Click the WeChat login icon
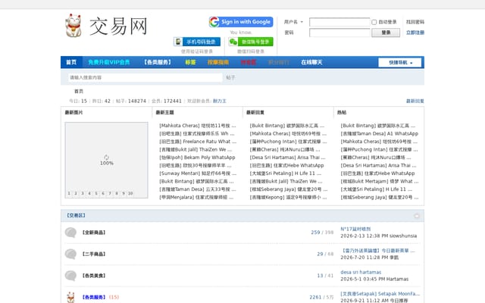This screenshot has height=303, width=485. pos(233,42)
